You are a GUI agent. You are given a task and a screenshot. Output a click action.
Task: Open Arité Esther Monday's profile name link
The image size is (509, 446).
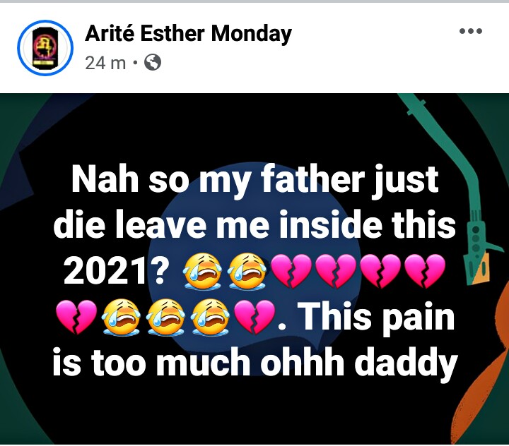[188, 34]
